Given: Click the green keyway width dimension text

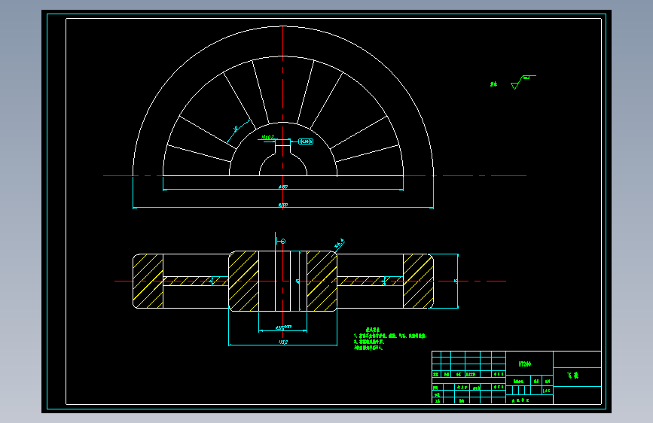Looking at the screenshot, I should pos(268,137).
